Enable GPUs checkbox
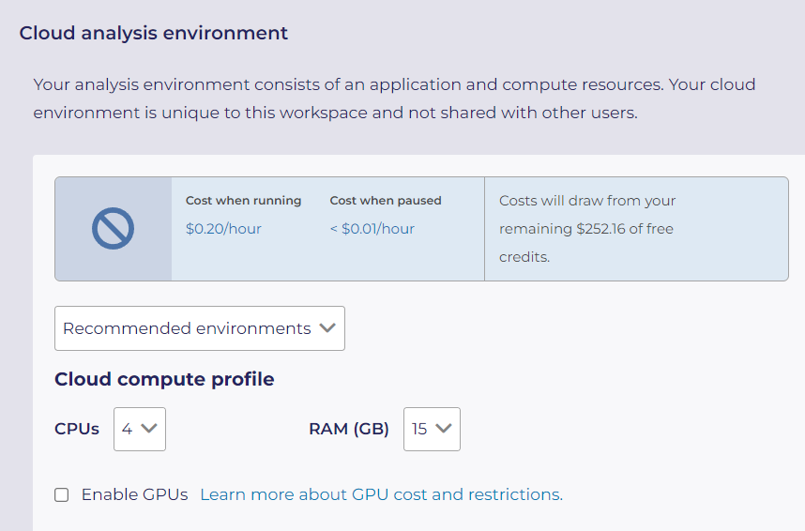The height and width of the screenshot is (531, 805). (x=62, y=494)
